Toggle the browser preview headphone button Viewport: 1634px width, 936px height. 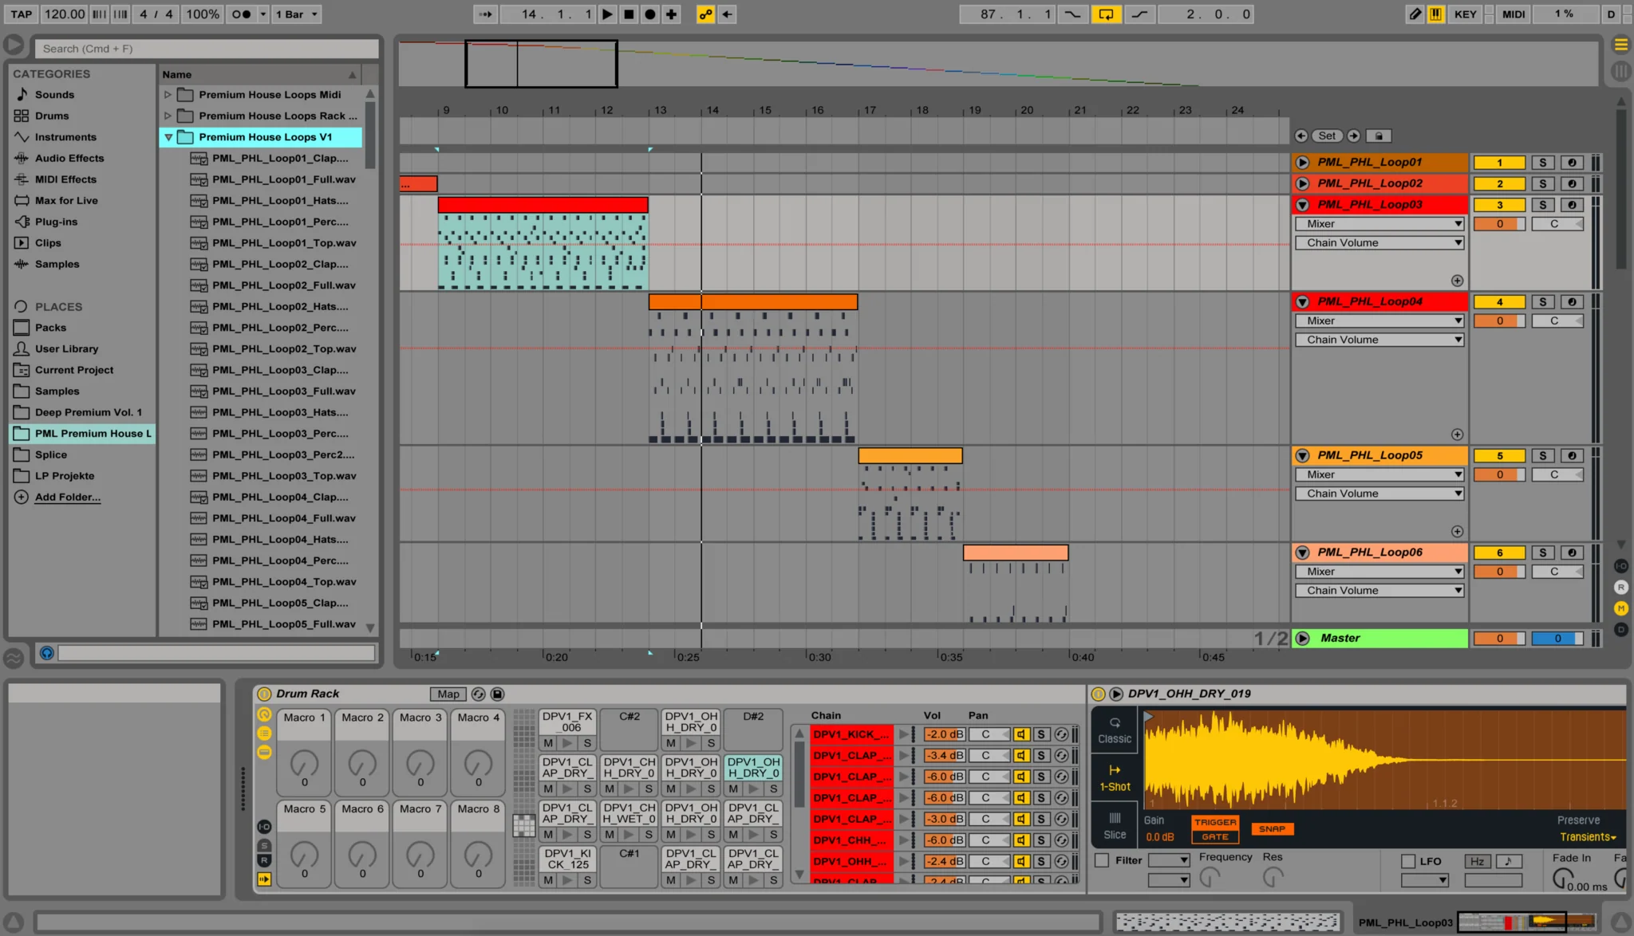tap(47, 653)
